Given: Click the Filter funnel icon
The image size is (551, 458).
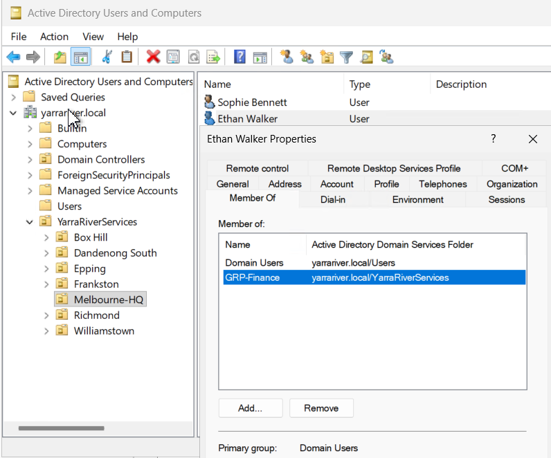Looking at the screenshot, I should pyautogui.click(x=346, y=57).
